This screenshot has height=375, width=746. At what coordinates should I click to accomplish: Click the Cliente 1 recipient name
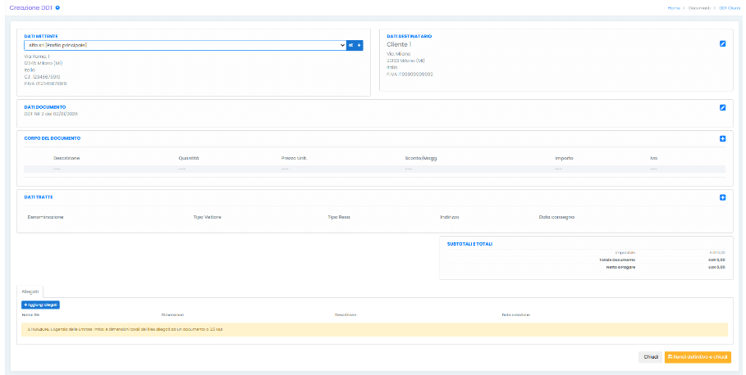398,44
